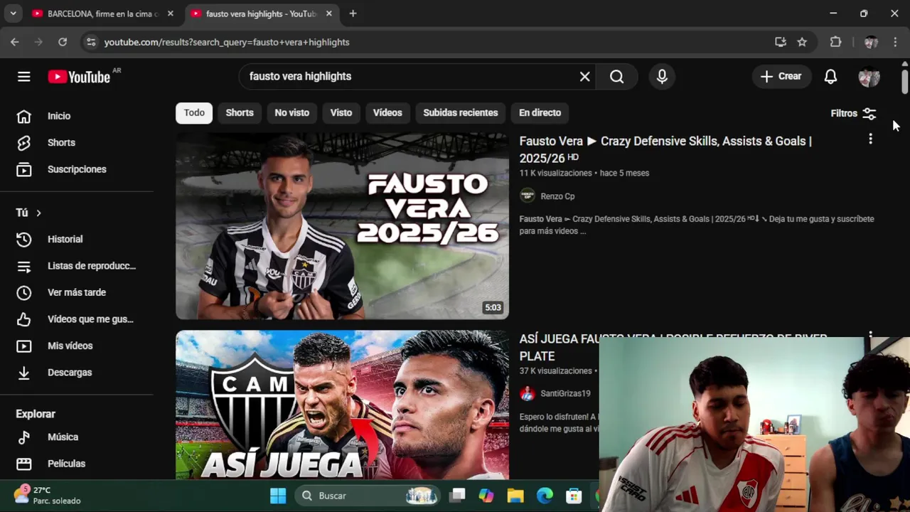Open the browser extensions puzzle icon
The image size is (910, 512).
pos(836,42)
